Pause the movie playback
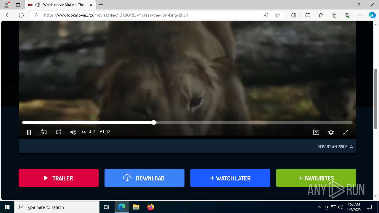This screenshot has height=213, width=379. click(29, 132)
